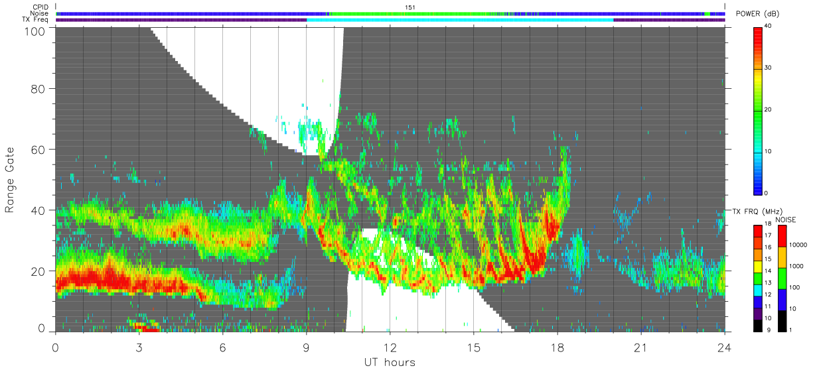The width and height of the screenshot is (815, 376).
Task: Select the cyan 12–13 MHz frequency swatch
Action: [x=758, y=290]
